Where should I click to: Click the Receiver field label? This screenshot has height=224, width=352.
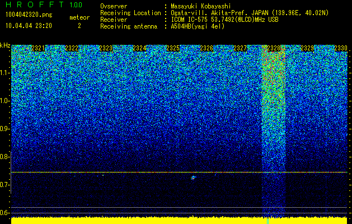pos(114,20)
